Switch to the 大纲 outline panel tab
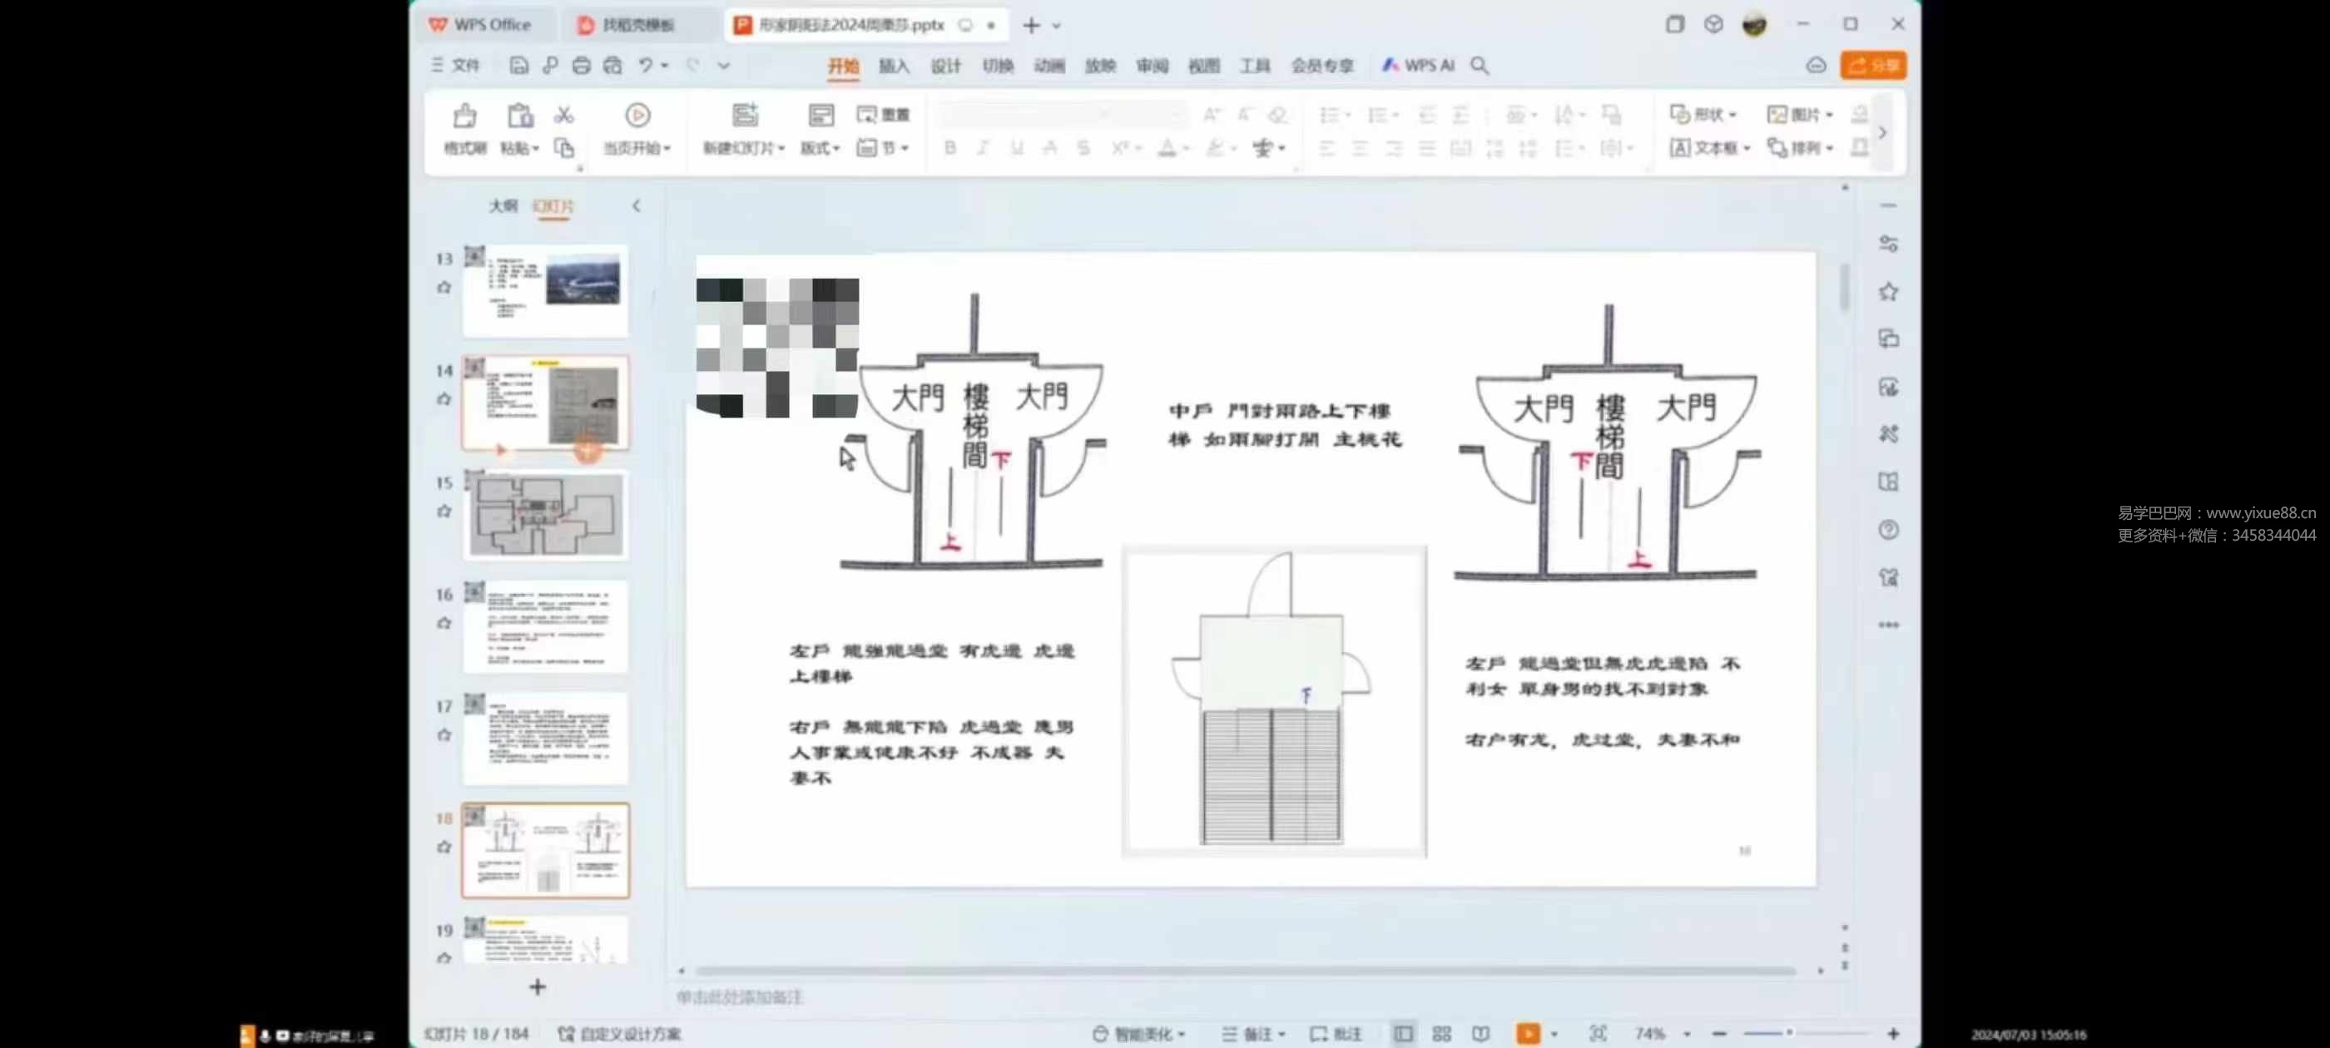Screen dimensions: 2330x1048 point(503,205)
